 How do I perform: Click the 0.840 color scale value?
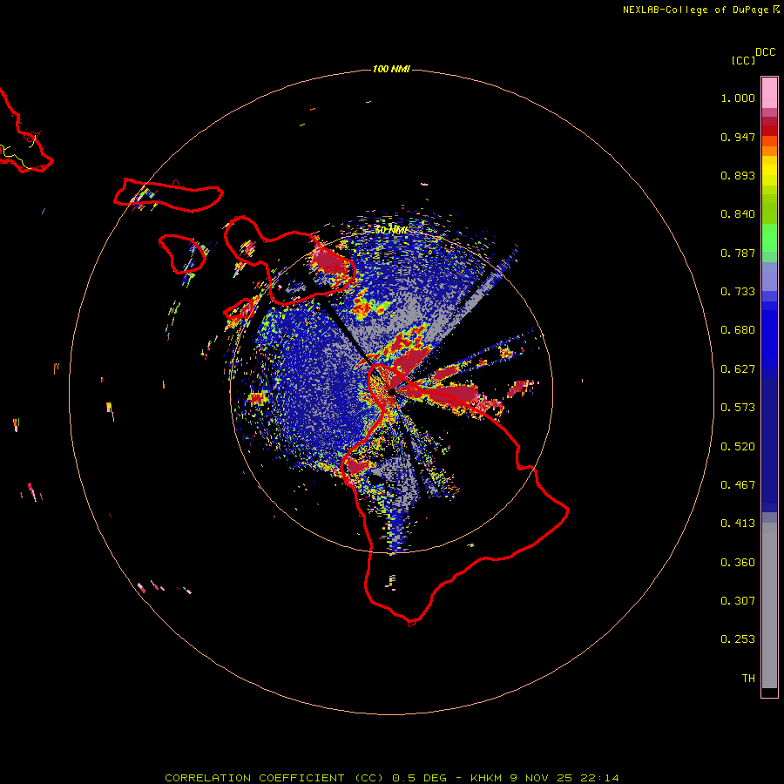738,214
